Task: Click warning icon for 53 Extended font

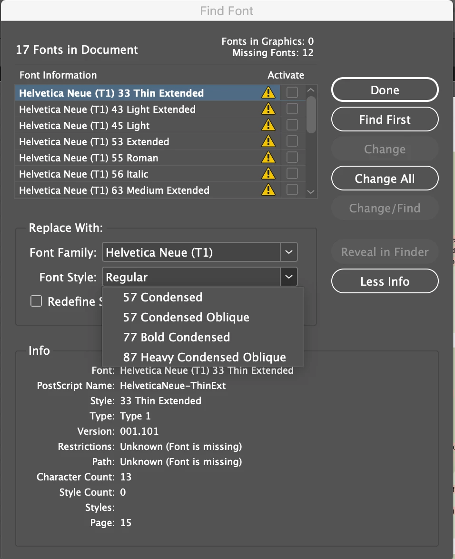Action: [x=268, y=141]
